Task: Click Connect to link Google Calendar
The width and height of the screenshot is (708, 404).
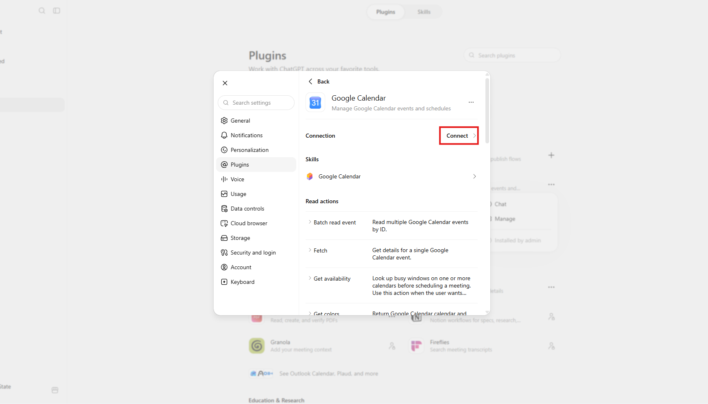Action: click(461, 136)
